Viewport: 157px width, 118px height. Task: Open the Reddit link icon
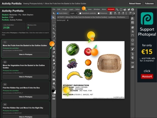(125, 9)
